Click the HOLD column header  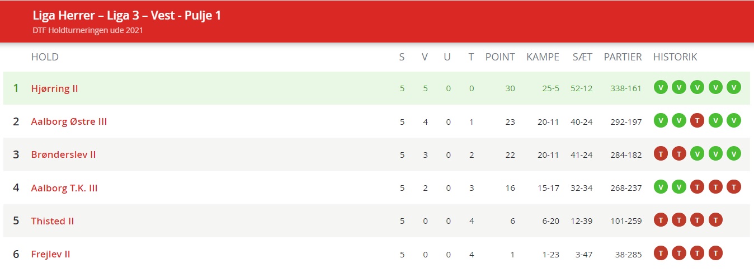[x=45, y=57]
